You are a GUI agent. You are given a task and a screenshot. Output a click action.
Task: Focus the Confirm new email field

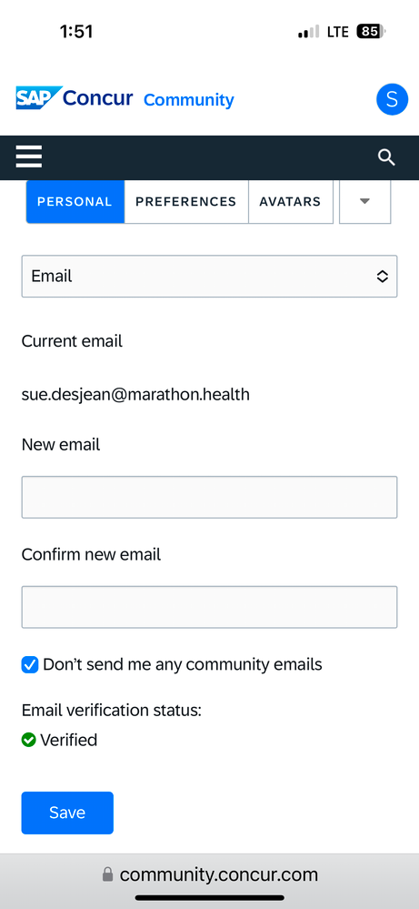click(209, 607)
